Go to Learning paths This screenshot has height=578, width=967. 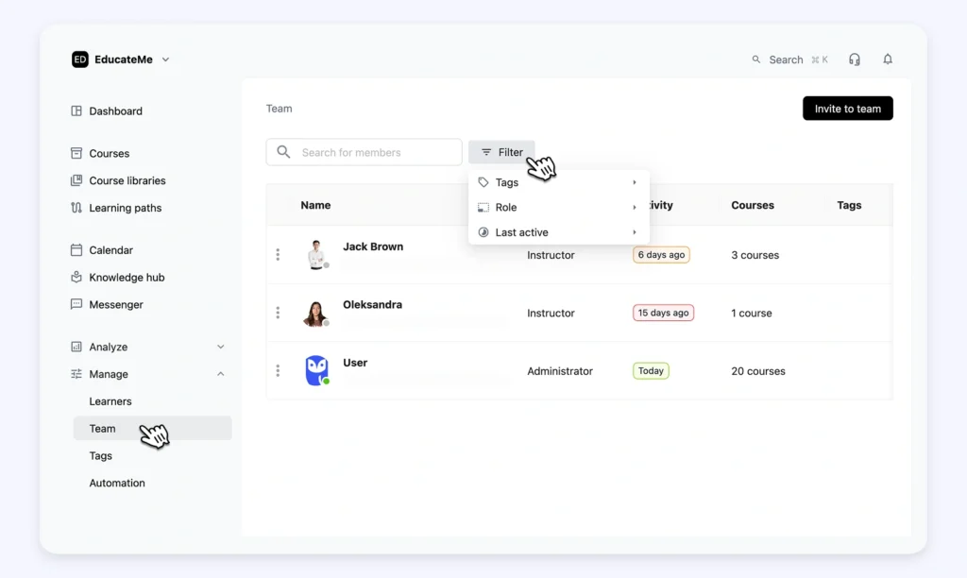[x=125, y=208]
